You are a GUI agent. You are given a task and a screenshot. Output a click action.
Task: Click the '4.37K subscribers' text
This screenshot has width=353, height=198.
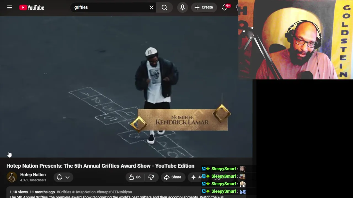pyautogui.click(x=33, y=180)
